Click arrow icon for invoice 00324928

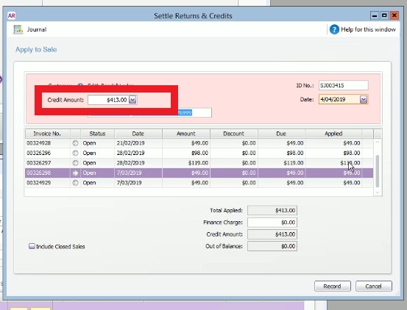click(x=75, y=143)
